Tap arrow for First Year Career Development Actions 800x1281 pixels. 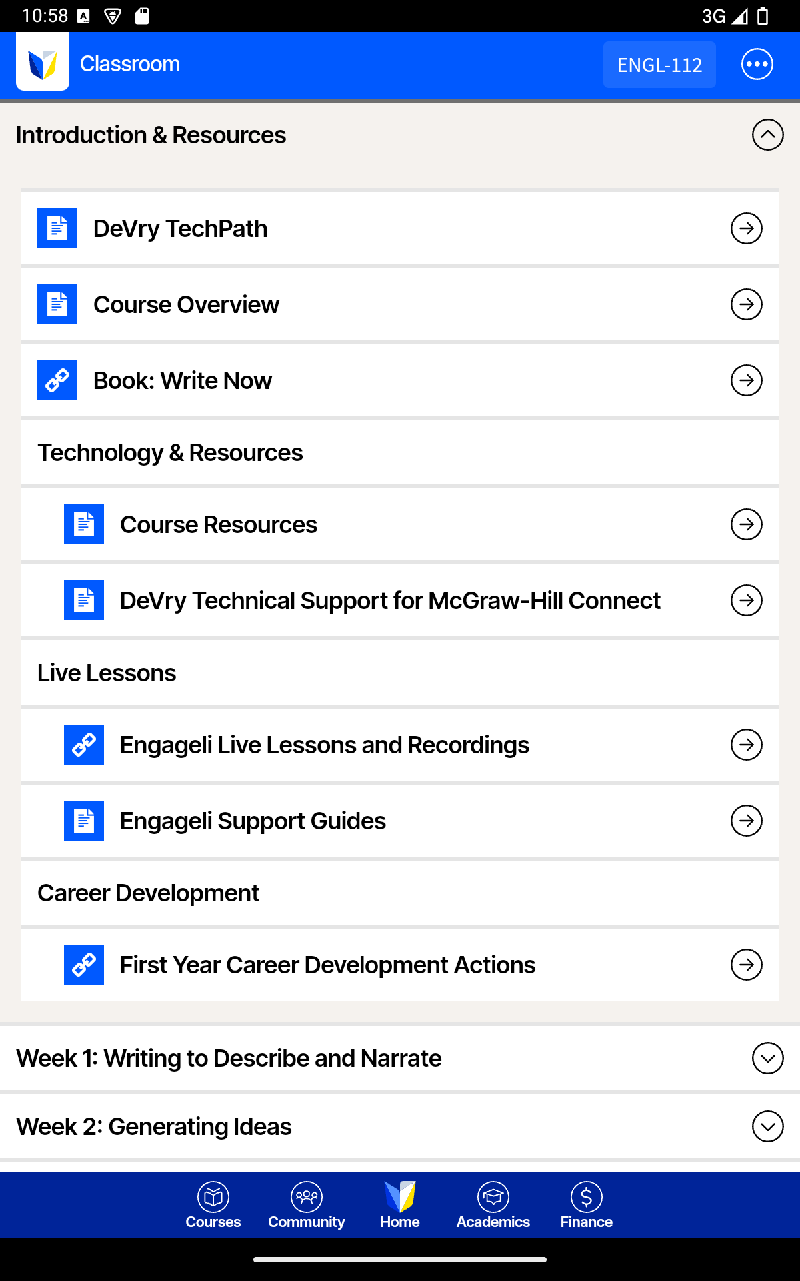coord(747,965)
